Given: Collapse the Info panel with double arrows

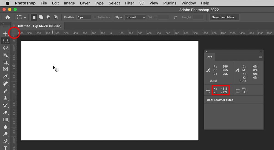Looking at the screenshot, I should (x=261, y=51).
